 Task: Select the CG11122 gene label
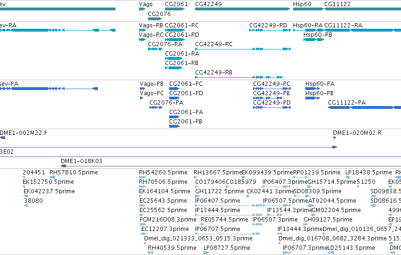tap(337, 4)
